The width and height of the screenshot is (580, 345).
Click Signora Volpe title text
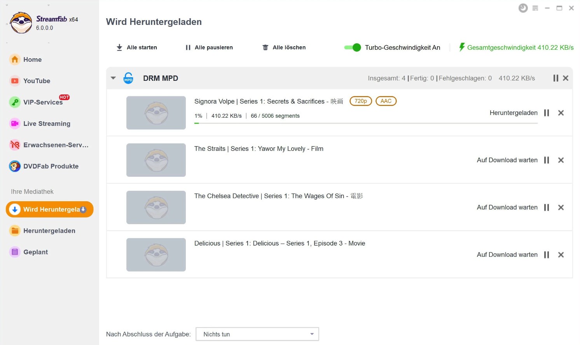(269, 101)
